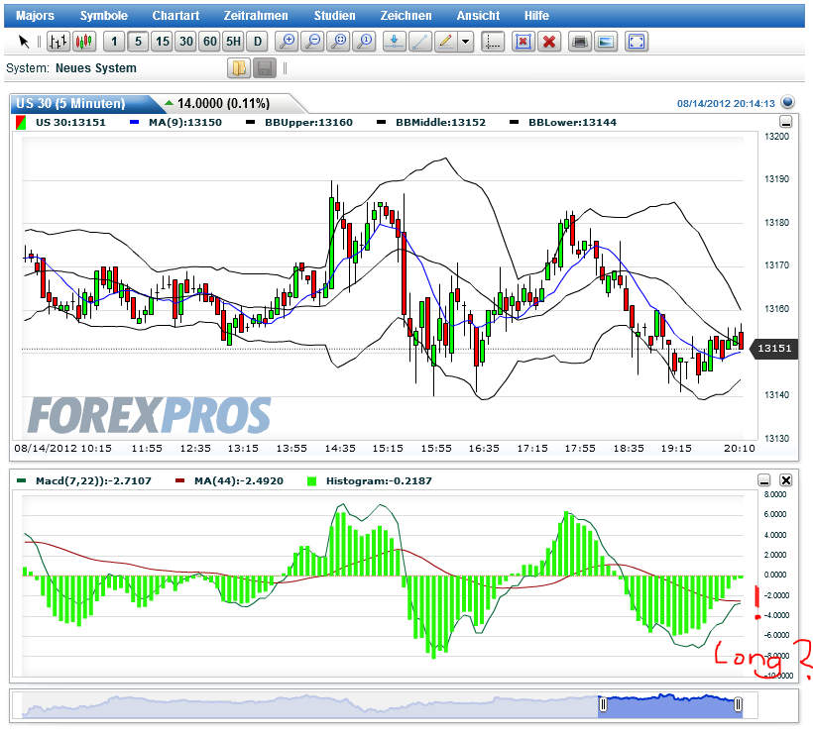Viewport: 813px width, 735px height.
Task: Click the blue status globe icon
Action: [x=787, y=102]
